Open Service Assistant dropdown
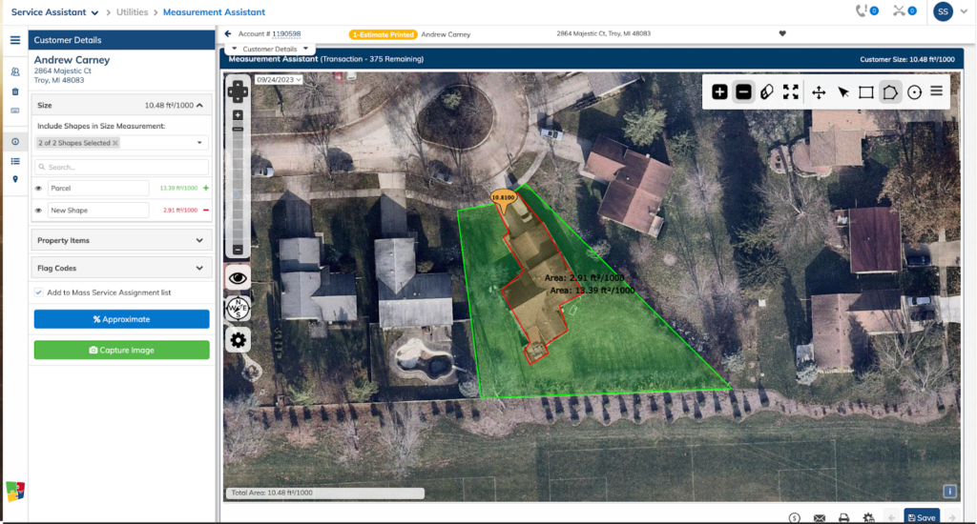The image size is (977, 524). pyautogui.click(x=54, y=11)
